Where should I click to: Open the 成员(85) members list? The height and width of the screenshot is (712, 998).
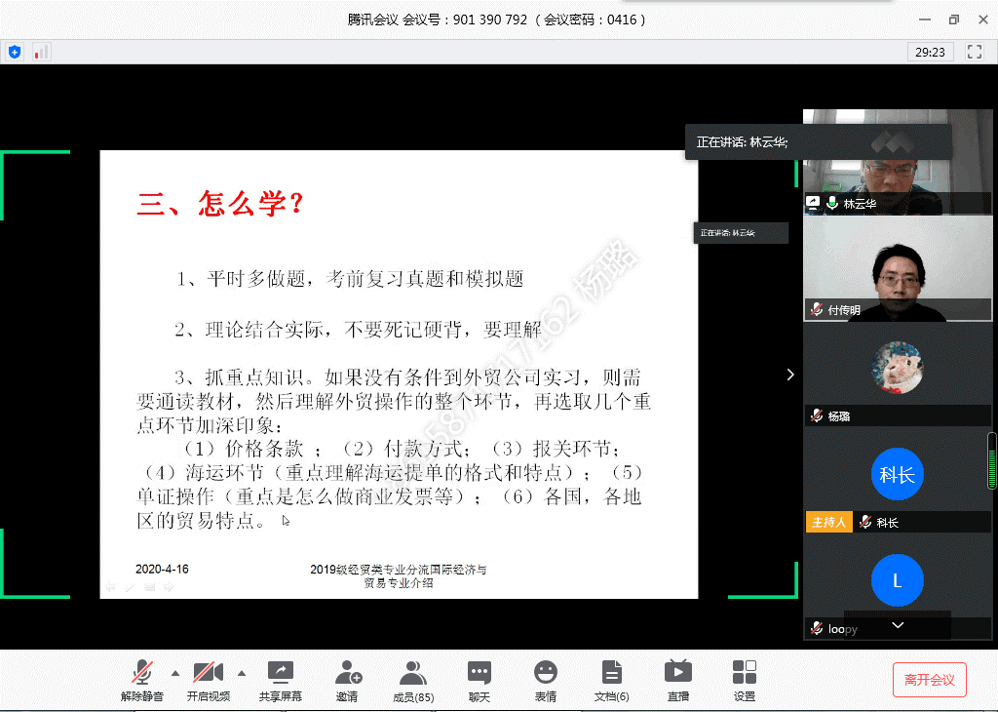coord(412,672)
